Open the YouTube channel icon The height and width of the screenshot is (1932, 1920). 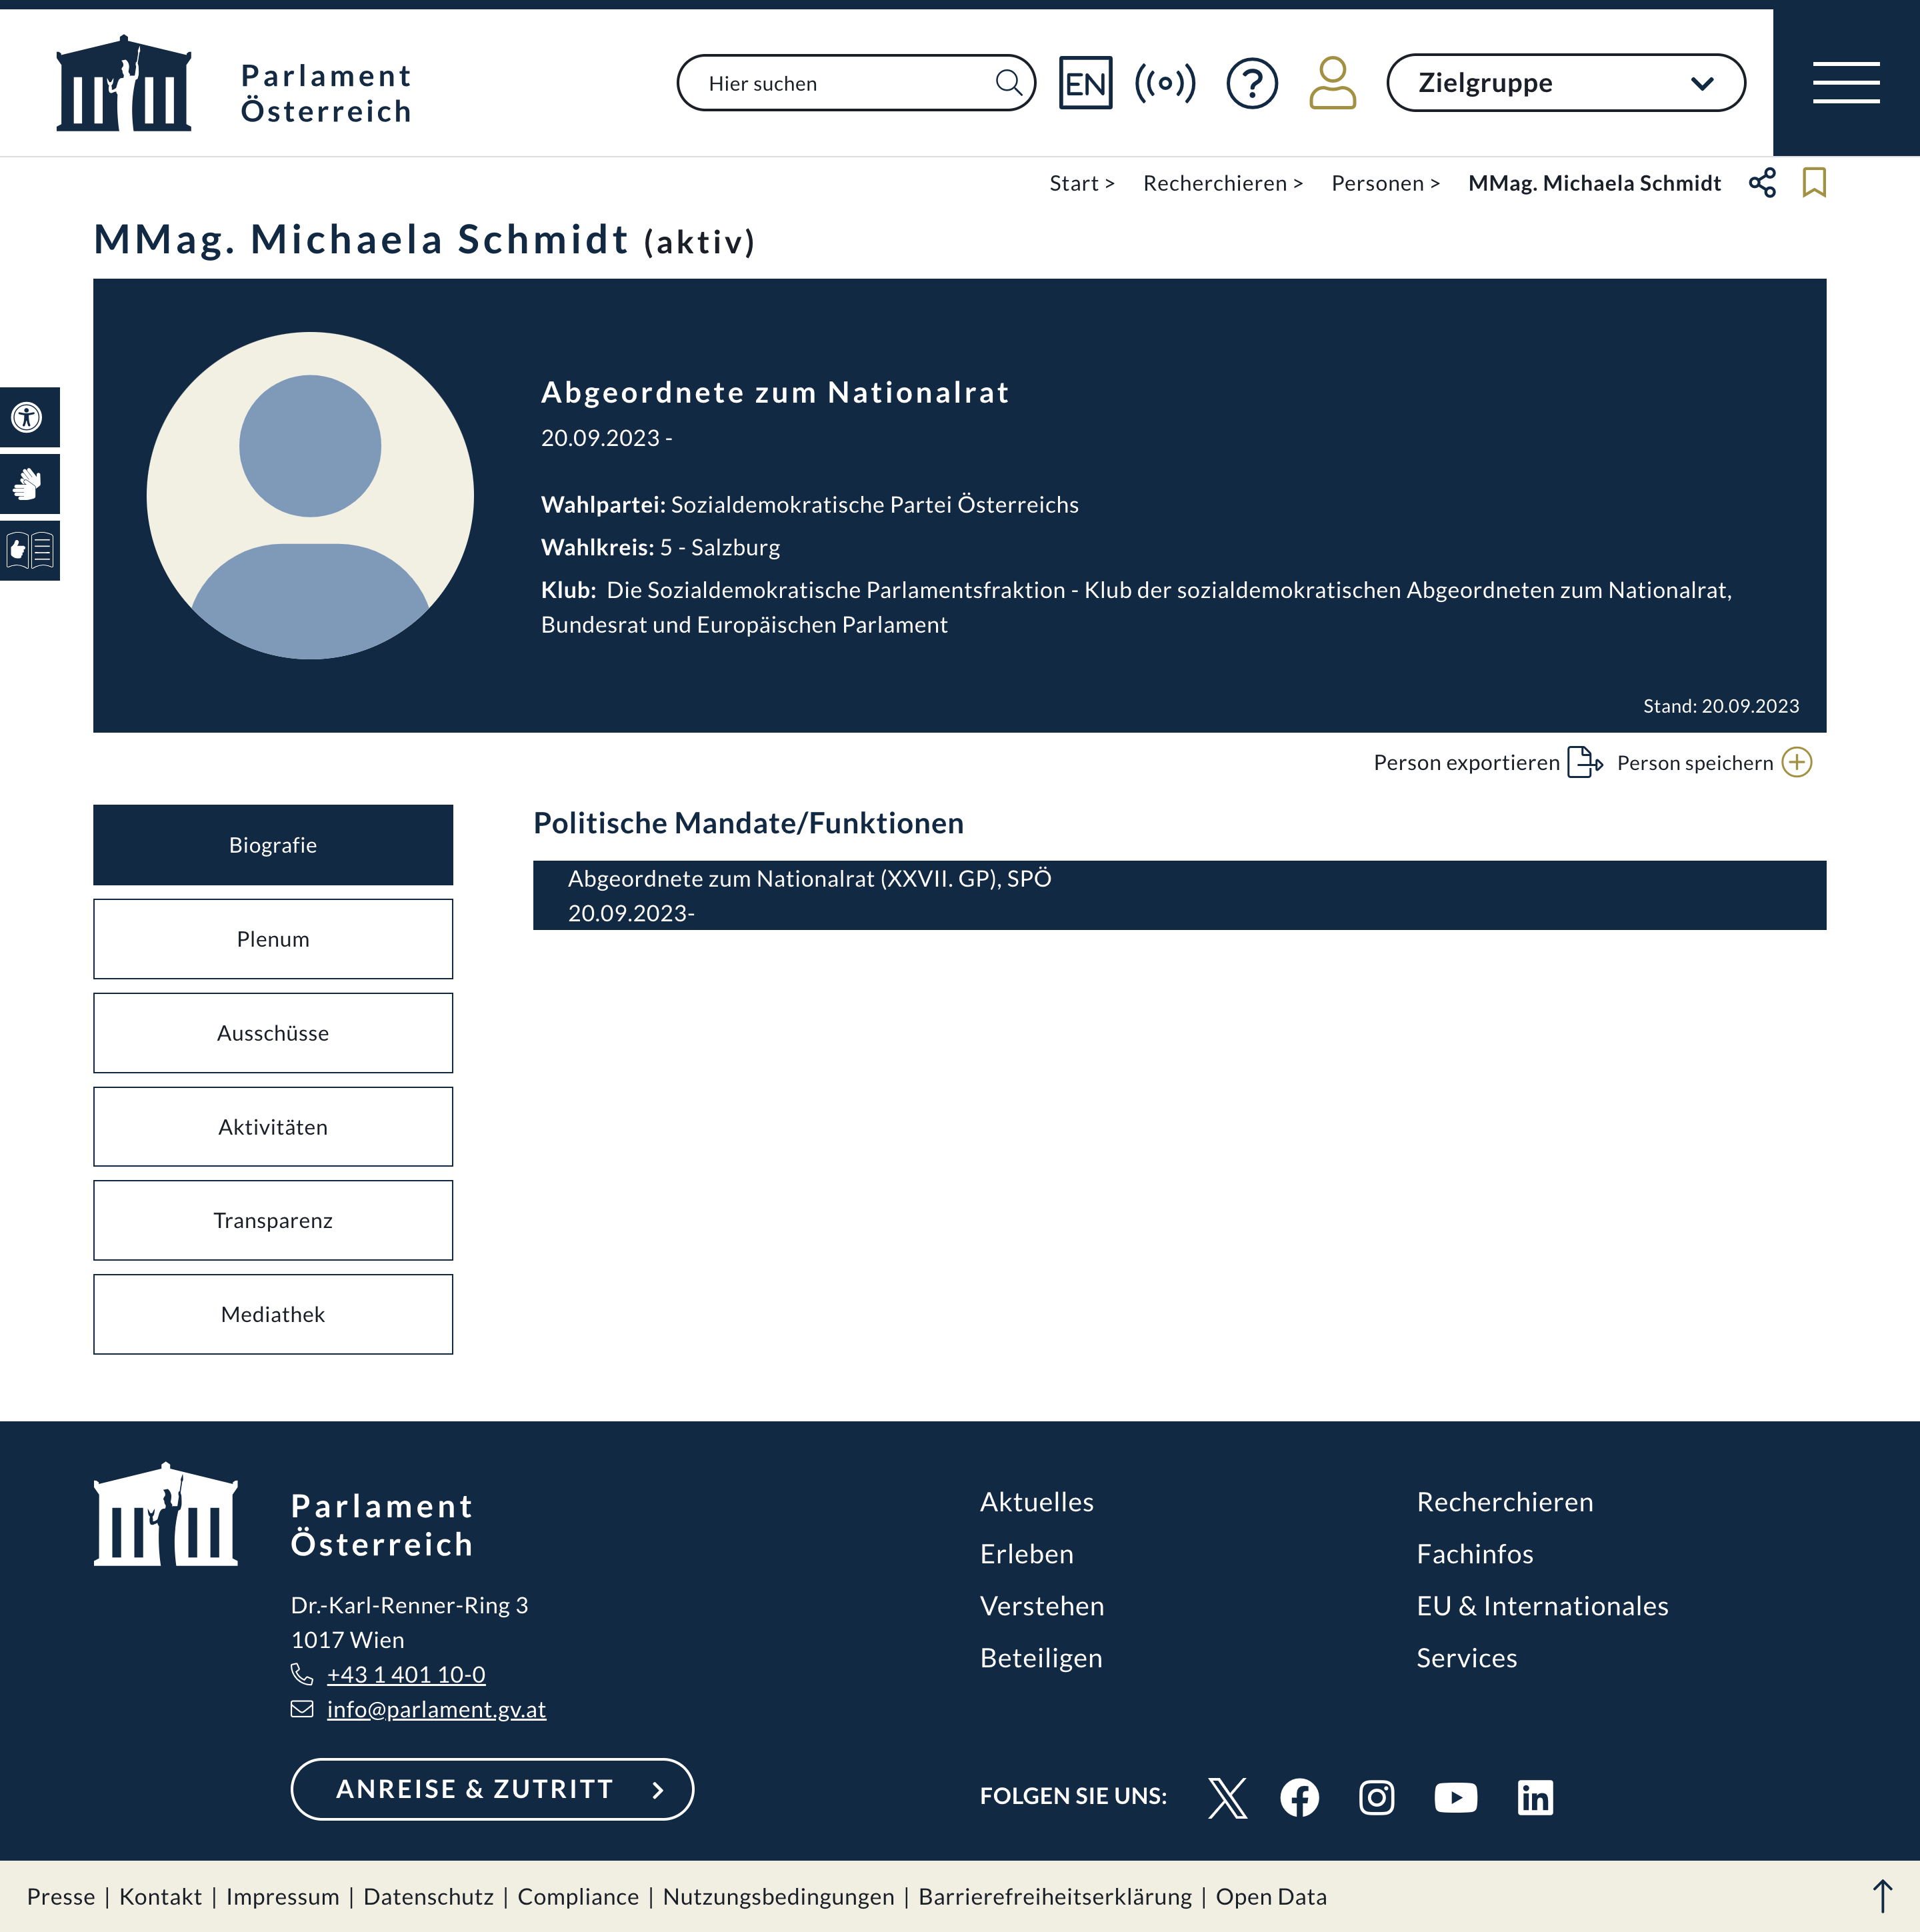1456,1798
